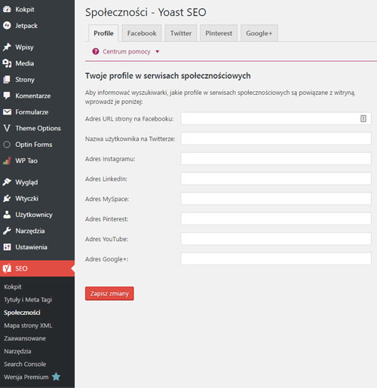Focus the Adres Google+ field
377x388 pixels.
click(x=276, y=259)
